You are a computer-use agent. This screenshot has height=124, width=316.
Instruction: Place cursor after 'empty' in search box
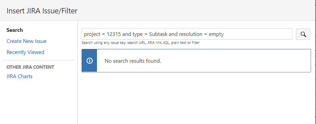pyautogui.click(x=224, y=34)
